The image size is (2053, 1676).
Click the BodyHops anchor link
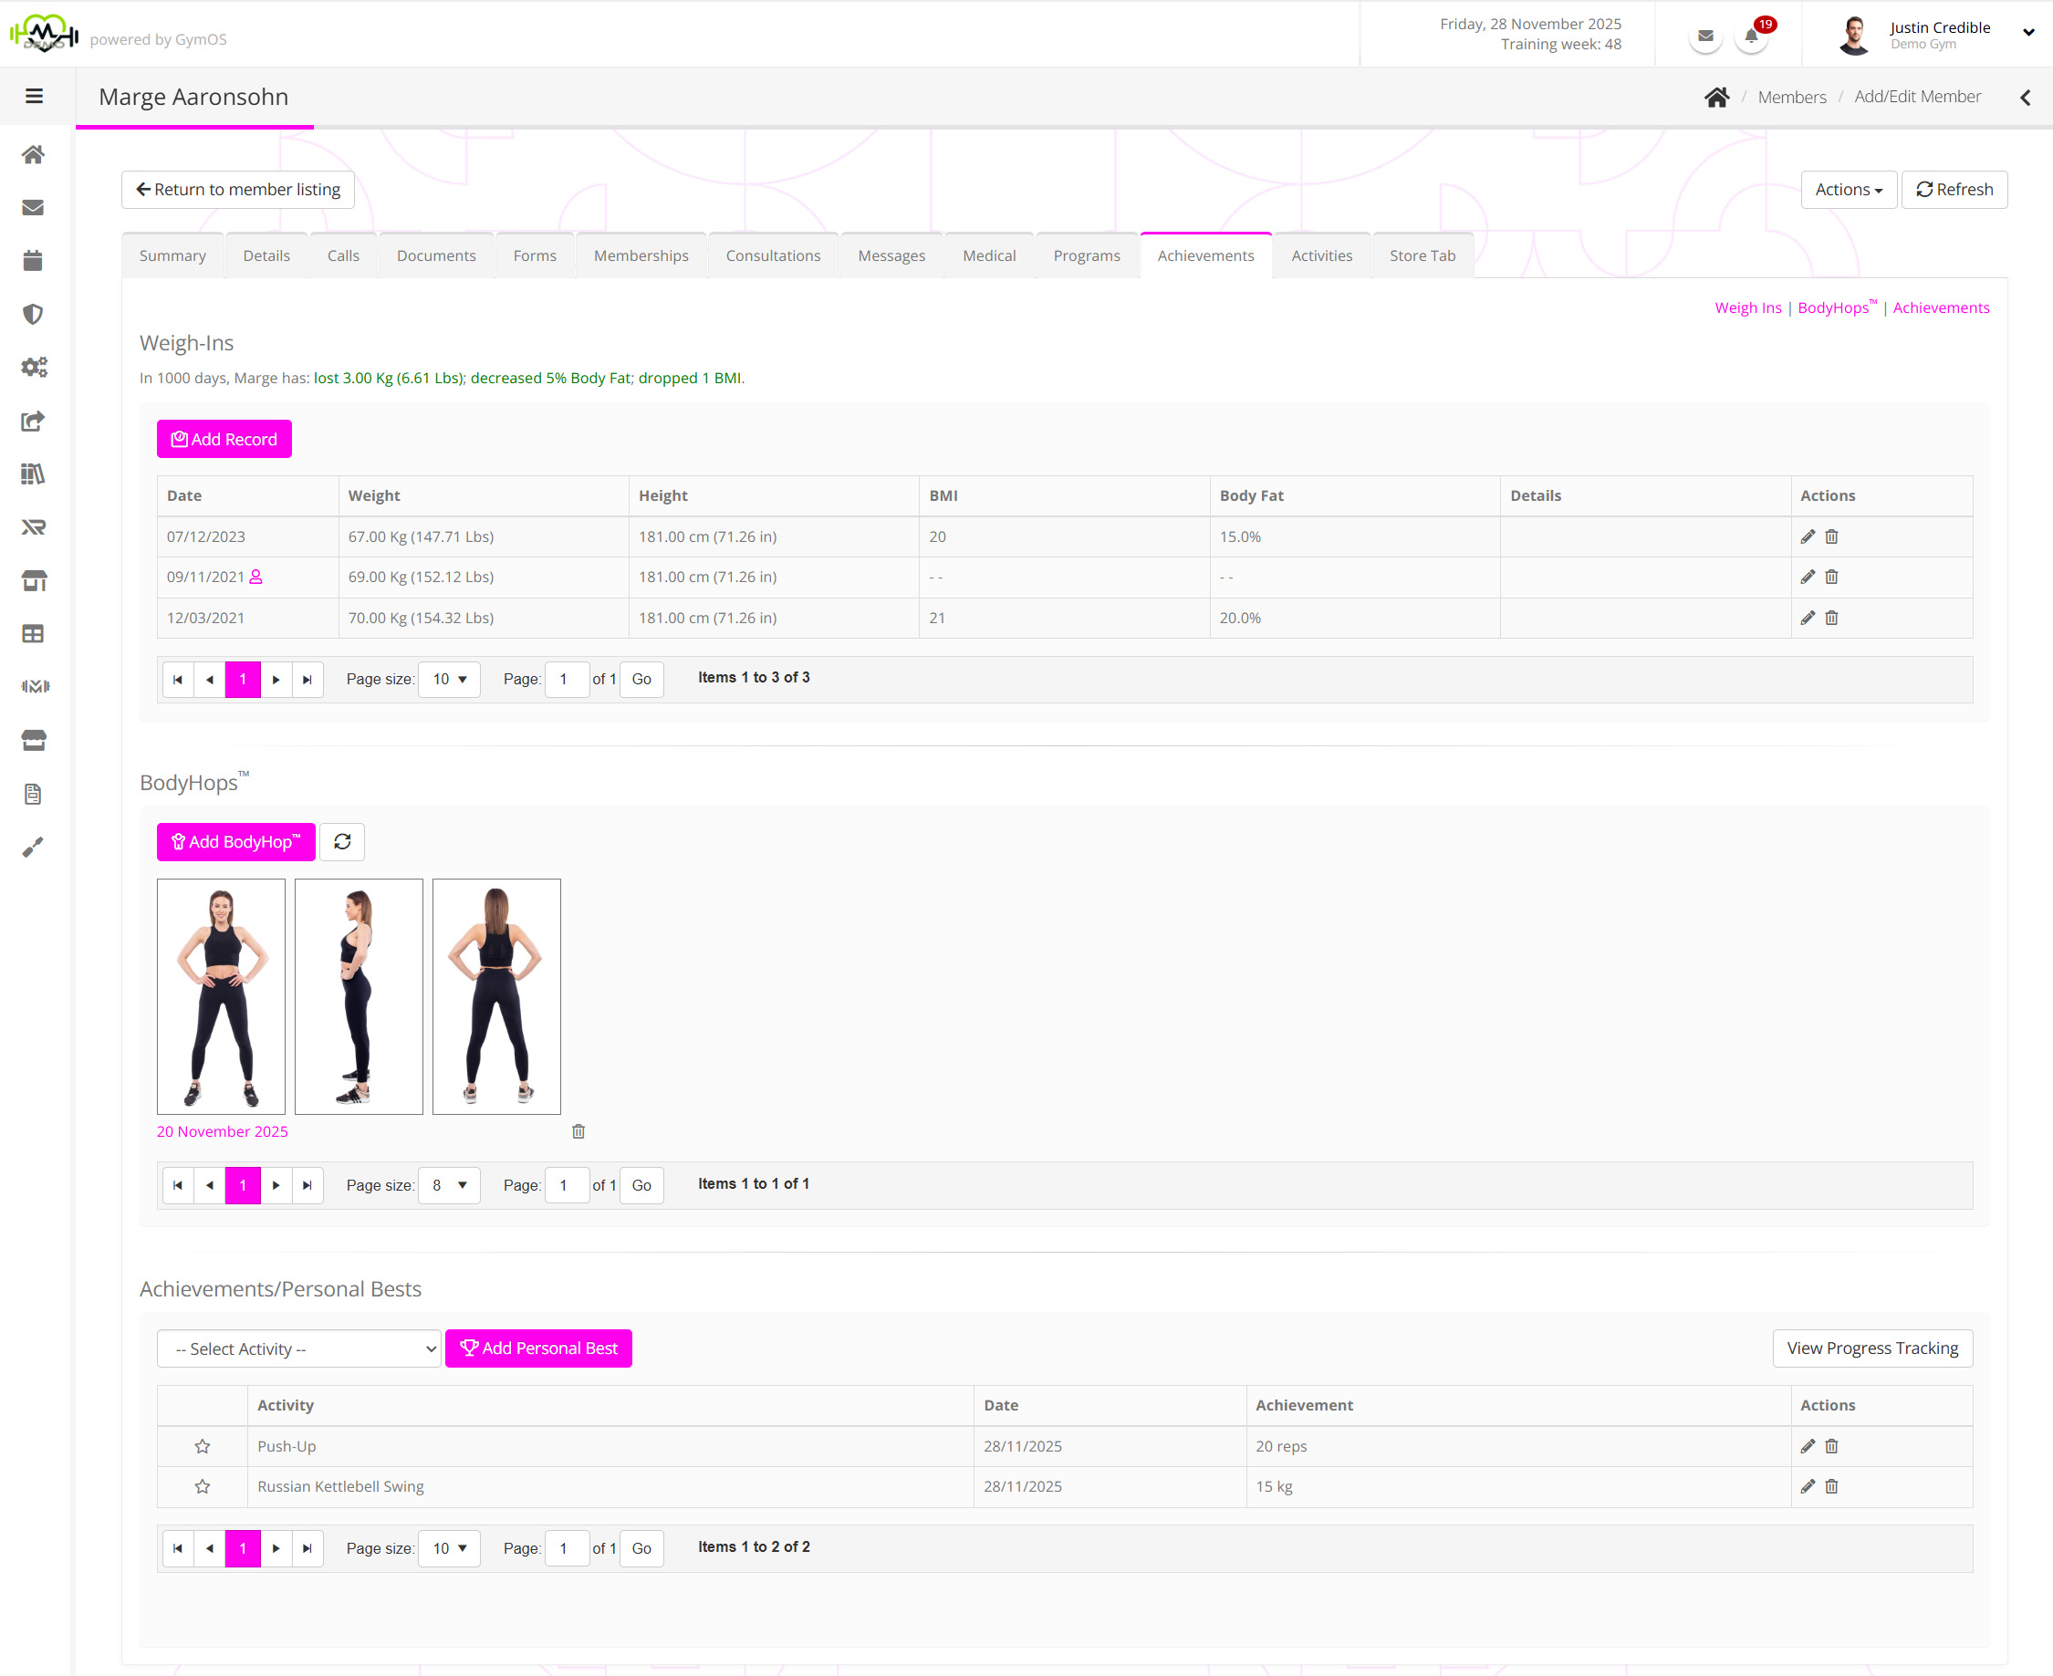[x=1833, y=308]
